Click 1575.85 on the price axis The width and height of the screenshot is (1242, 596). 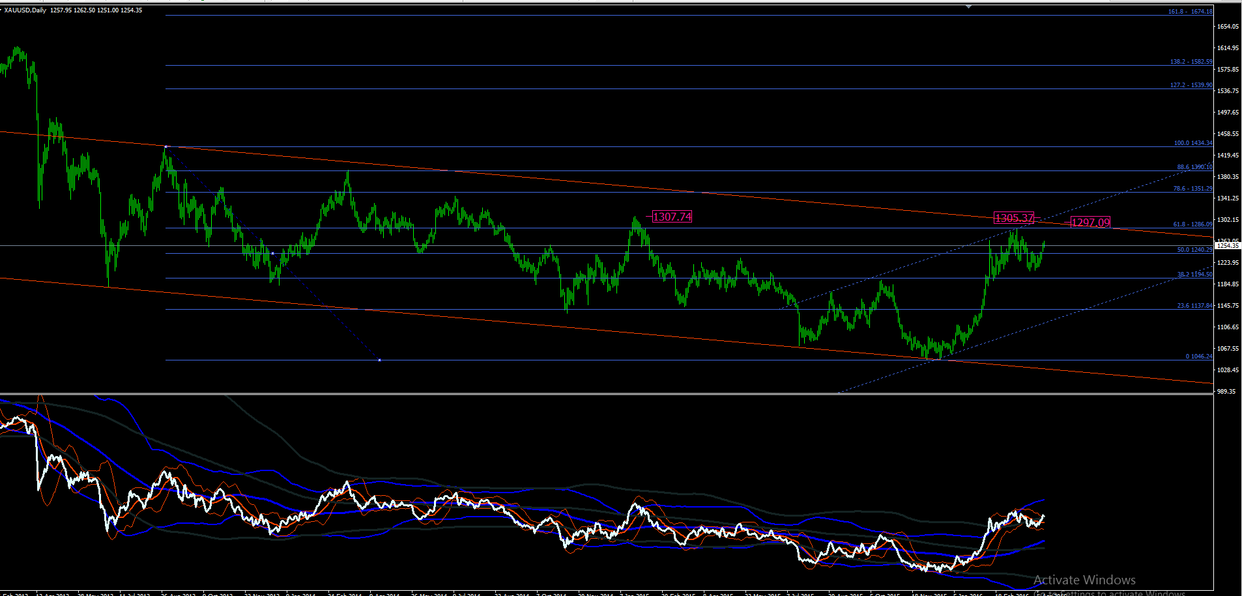1228,70
